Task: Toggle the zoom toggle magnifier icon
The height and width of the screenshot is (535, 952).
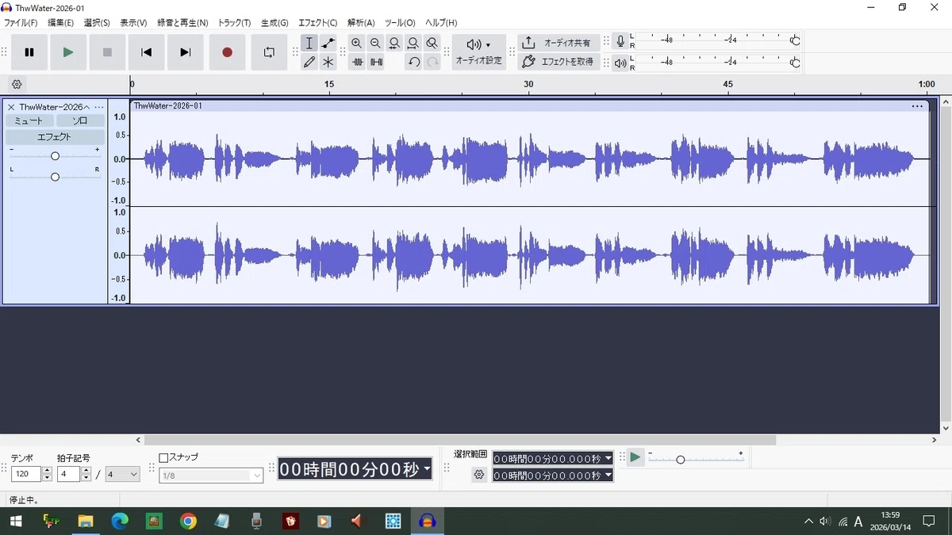Action: (x=432, y=43)
